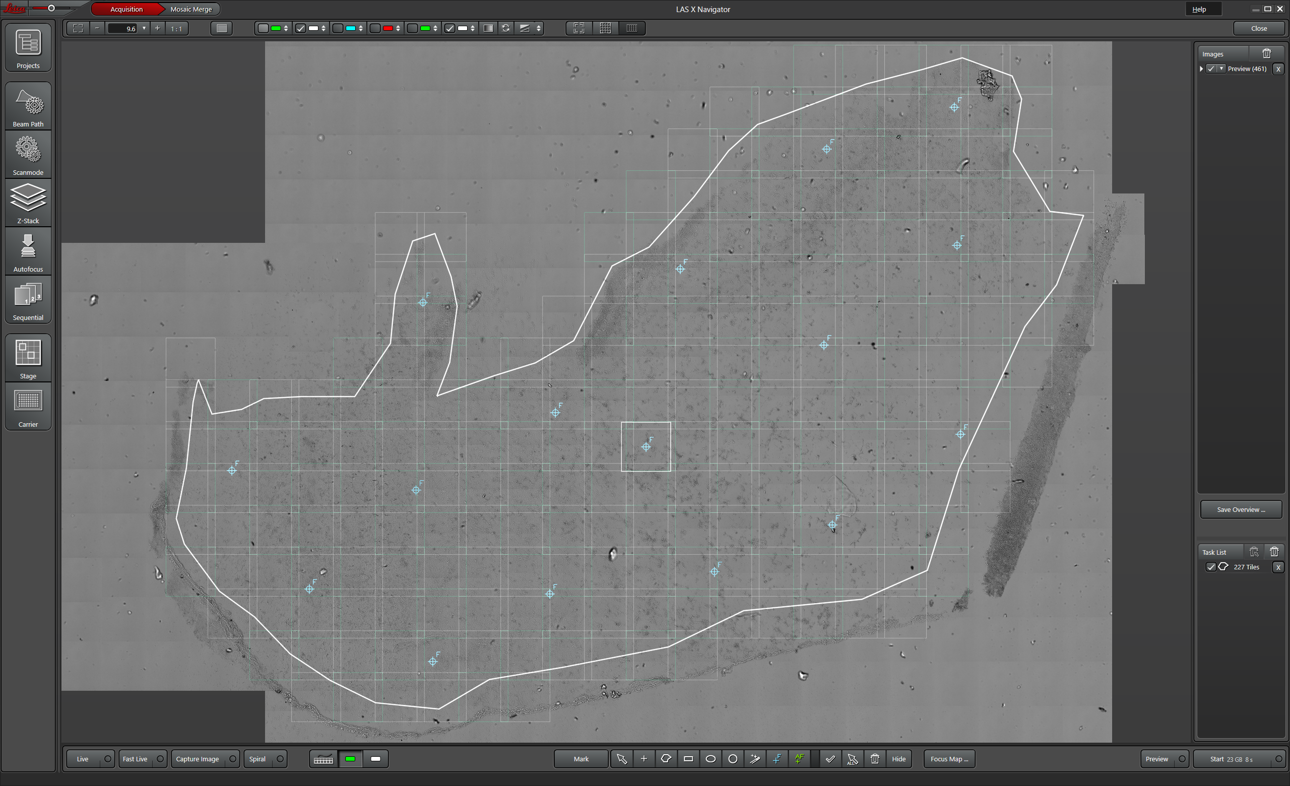Click the Save Overview button
This screenshot has width=1290, height=786.
1241,509
